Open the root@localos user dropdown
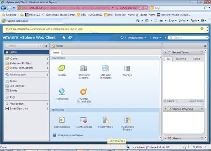211x151 pixels. pyautogui.click(x=137, y=38)
